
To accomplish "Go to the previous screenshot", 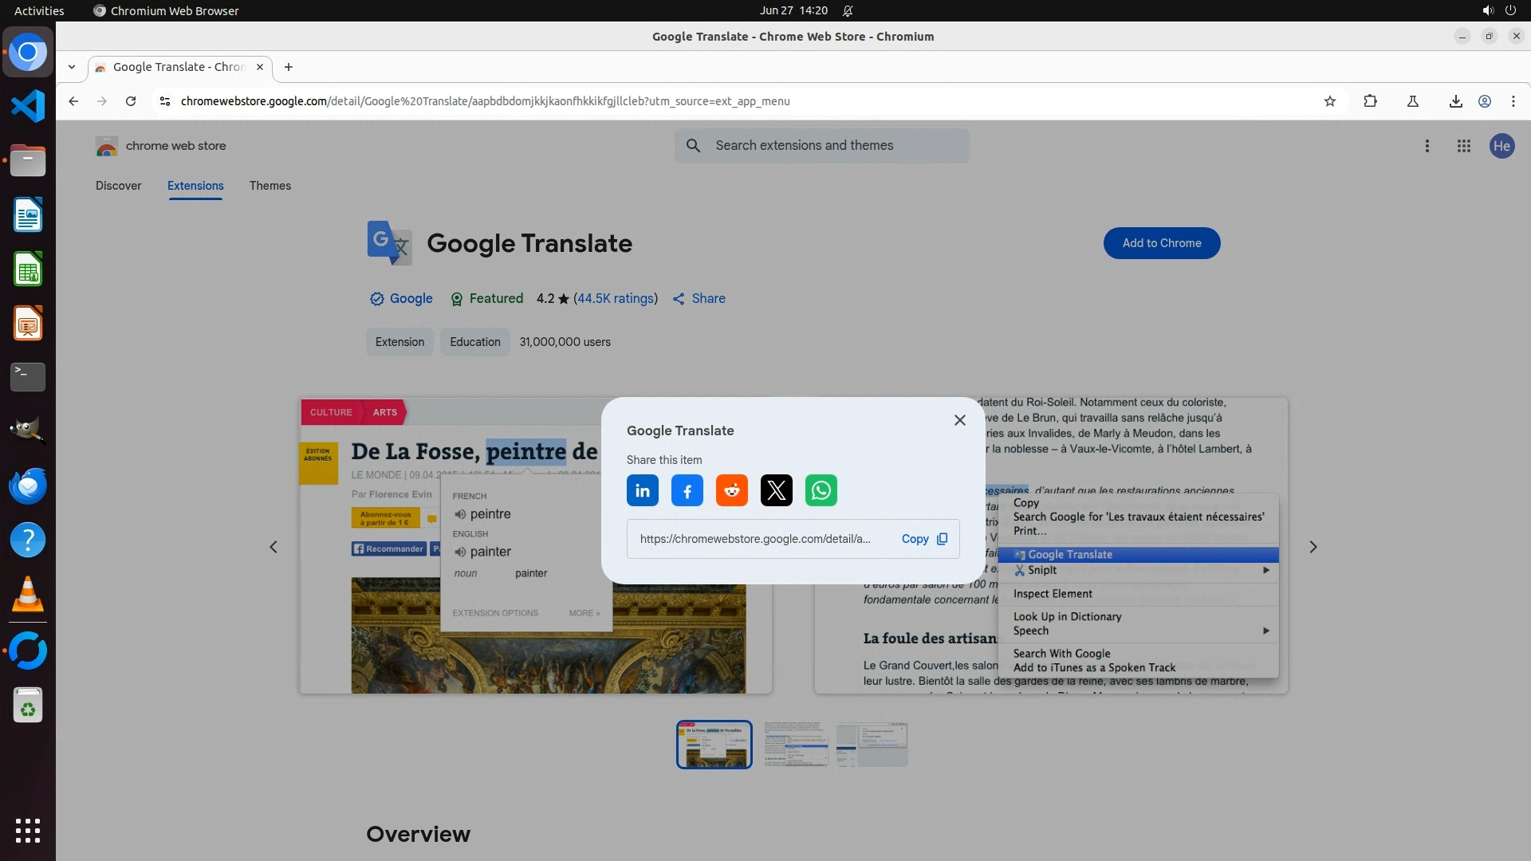I will pyautogui.click(x=274, y=547).
